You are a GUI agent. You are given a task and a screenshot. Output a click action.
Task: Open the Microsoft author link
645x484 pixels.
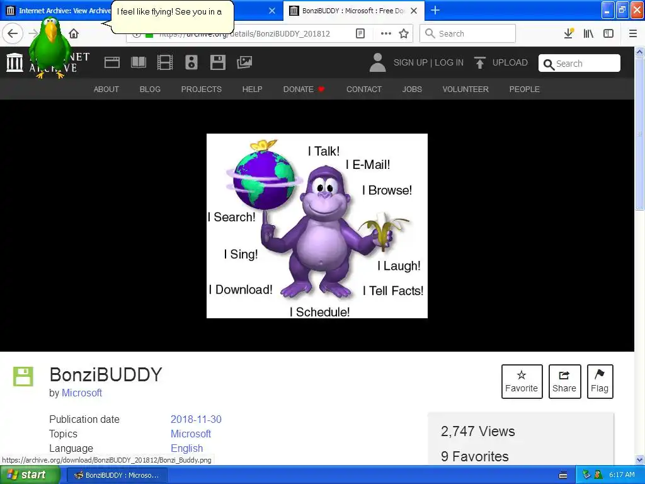pyautogui.click(x=82, y=393)
